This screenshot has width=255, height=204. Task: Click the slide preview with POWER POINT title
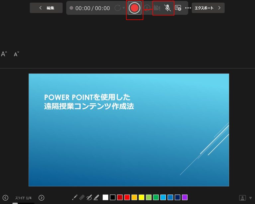(x=129, y=130)
